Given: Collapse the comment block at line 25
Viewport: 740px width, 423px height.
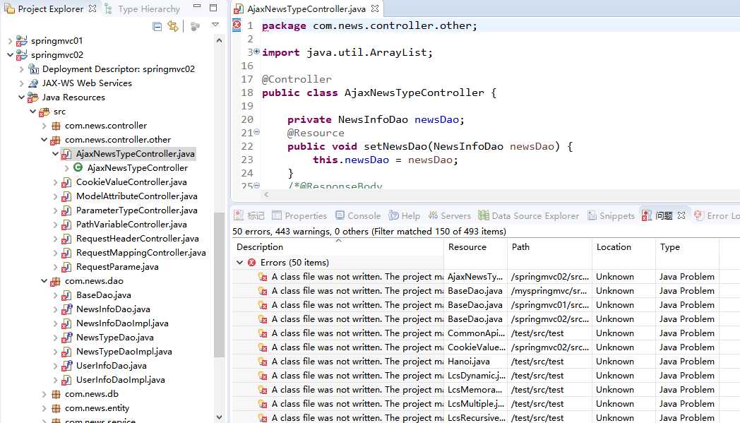Looking at the screenshot, I should (x=257, y=186).
